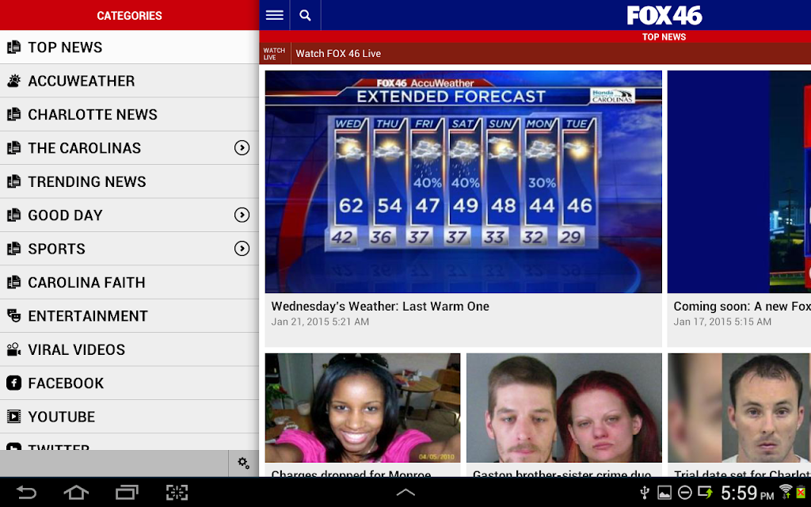Click the newspaper icon beside Trending News
Image resolution: width=811 pixels, height=507 pixels.
coord(14,181)
